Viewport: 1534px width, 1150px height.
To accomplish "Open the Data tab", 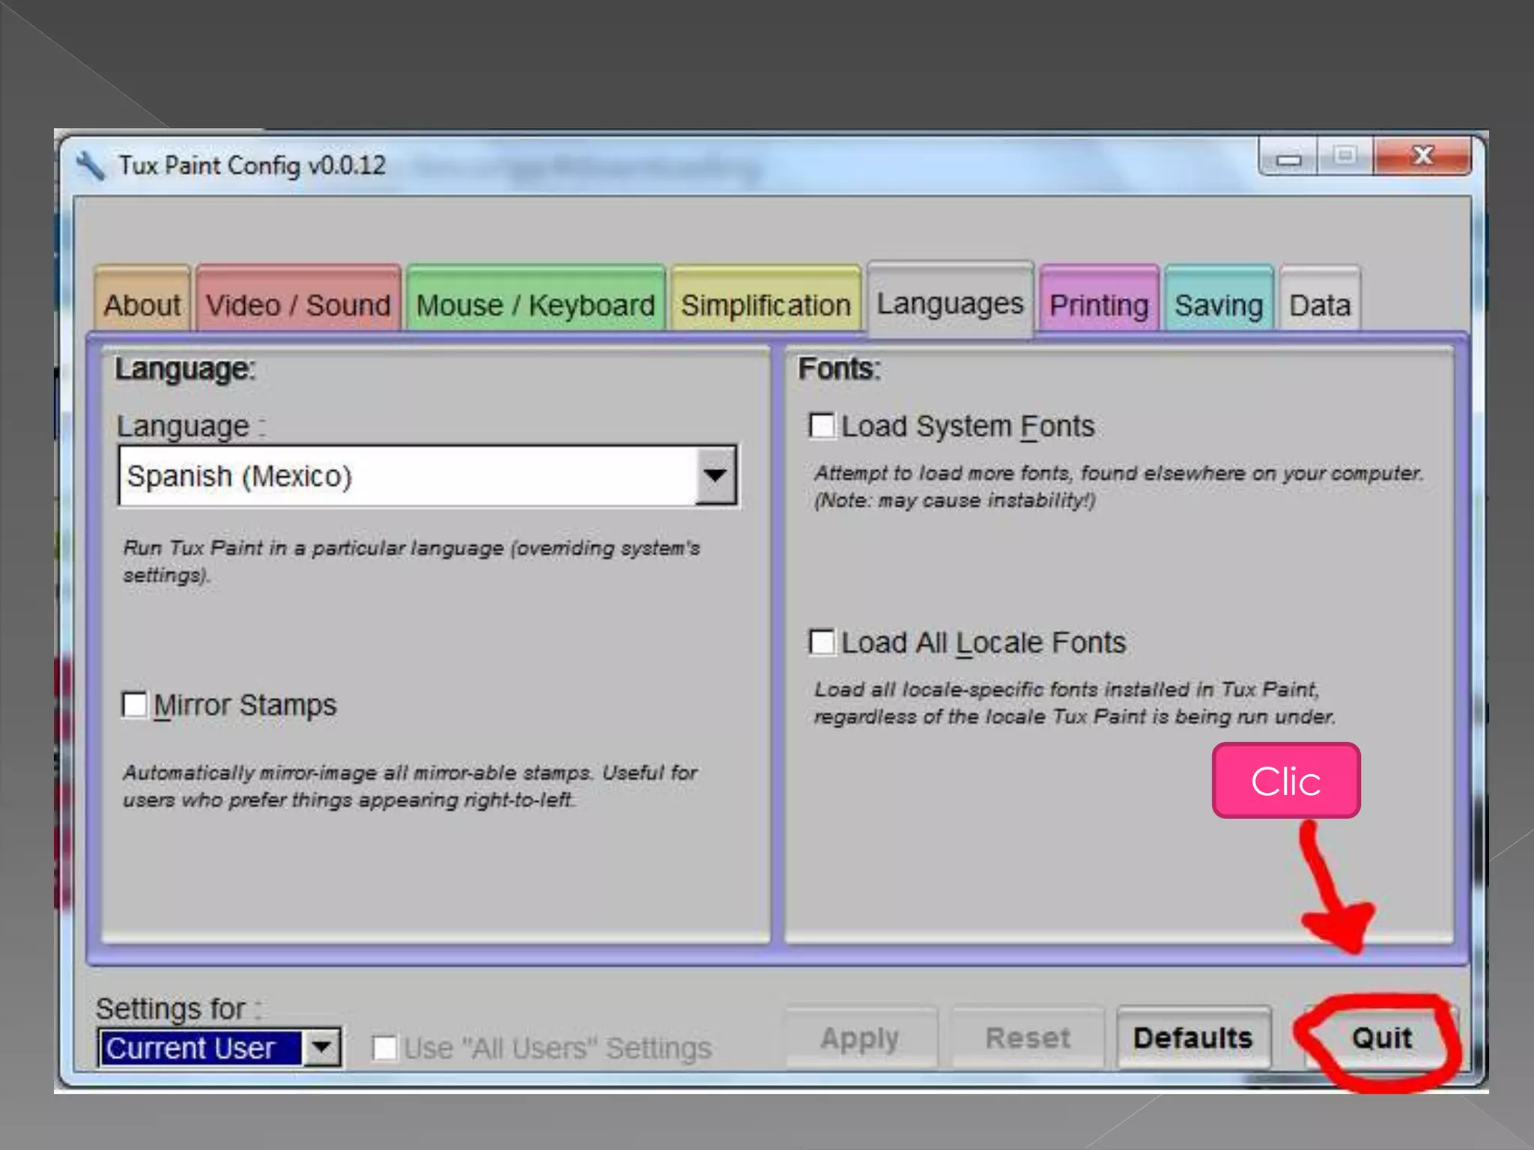I will tap(1319, 305).
